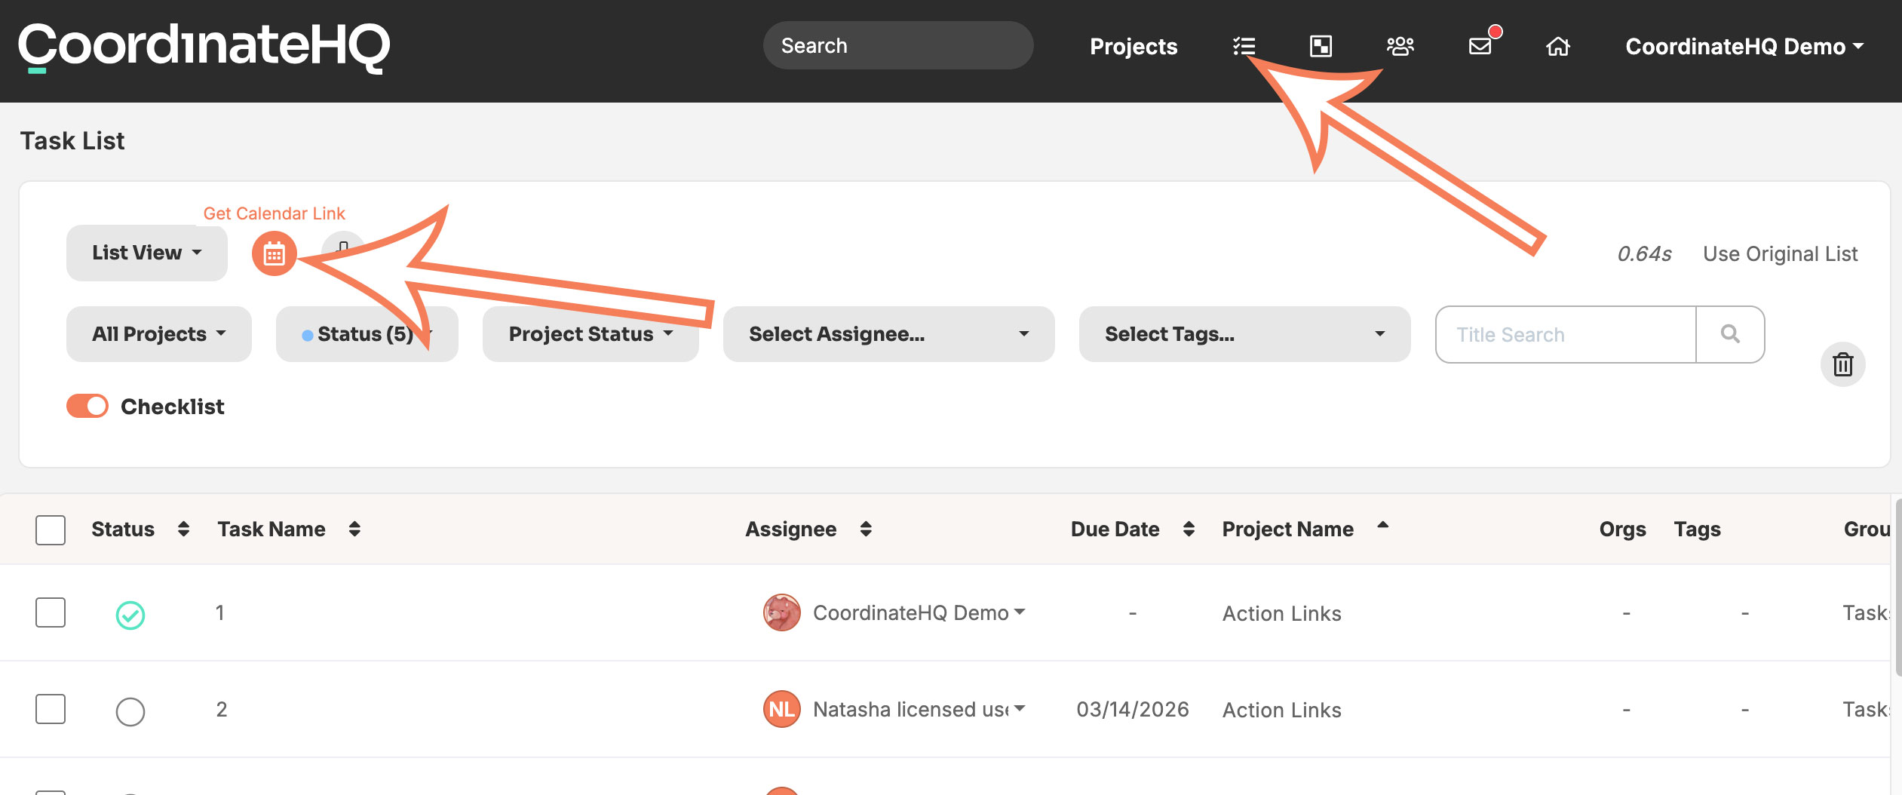1902x795 pixels.
Task: Check the row checkbox for task 2
Action: (x=51, y=709)
